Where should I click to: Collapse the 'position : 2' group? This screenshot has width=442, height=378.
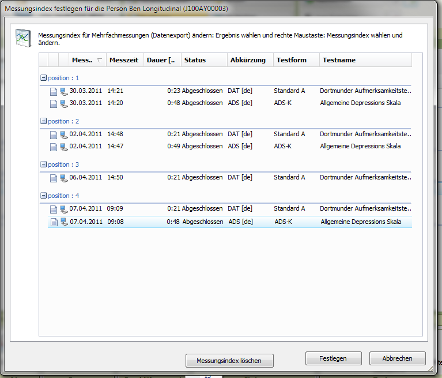[x=43, y=121]
